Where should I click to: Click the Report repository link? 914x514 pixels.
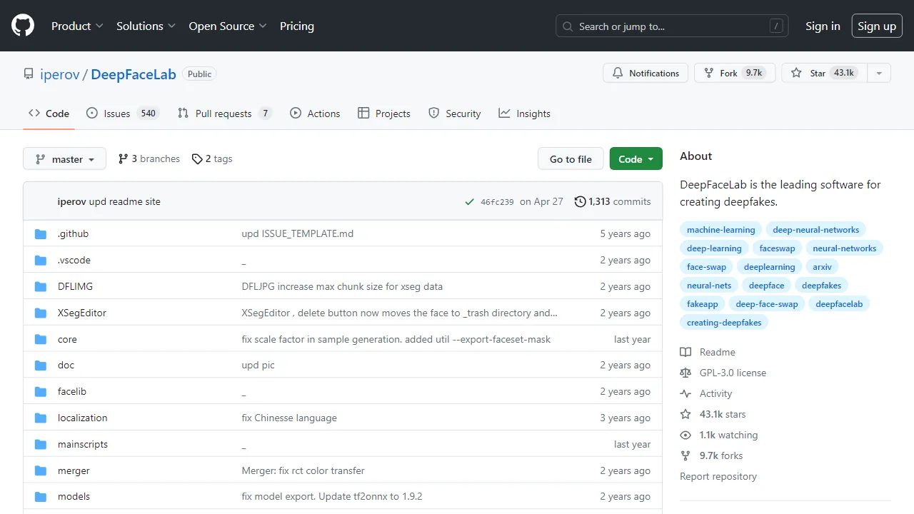(718, 476)
